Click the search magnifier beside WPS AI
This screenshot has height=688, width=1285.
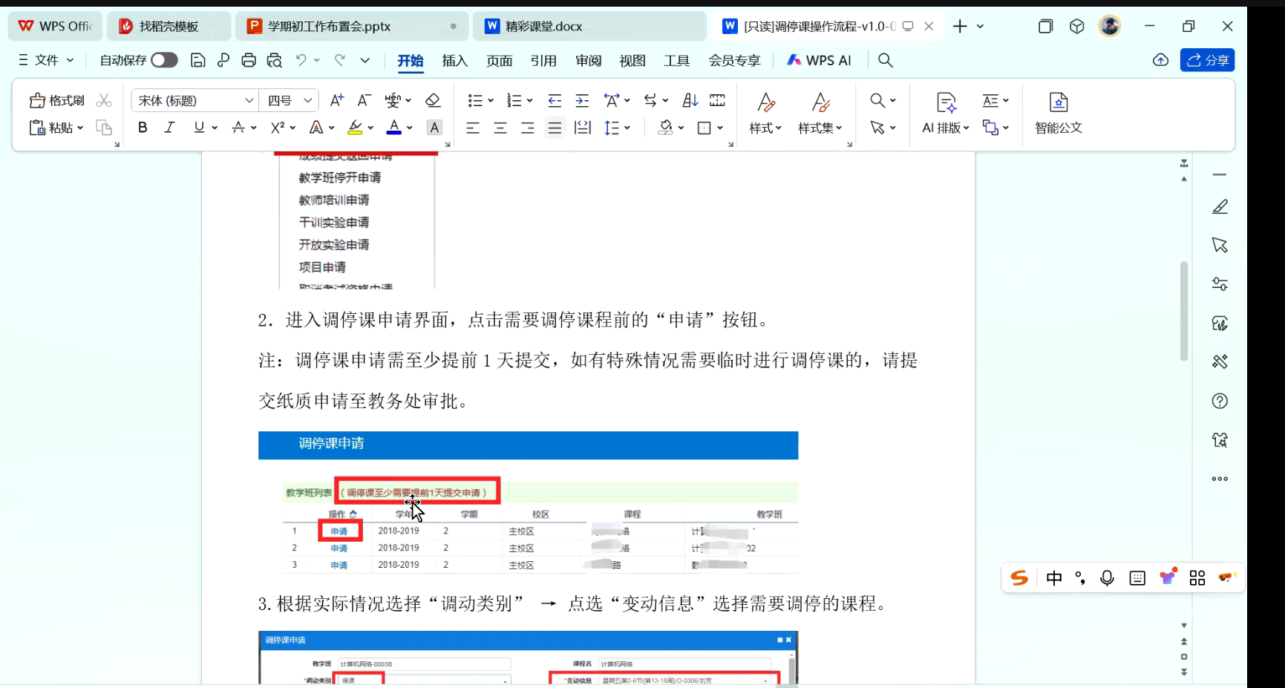click(x=885, y=60)
